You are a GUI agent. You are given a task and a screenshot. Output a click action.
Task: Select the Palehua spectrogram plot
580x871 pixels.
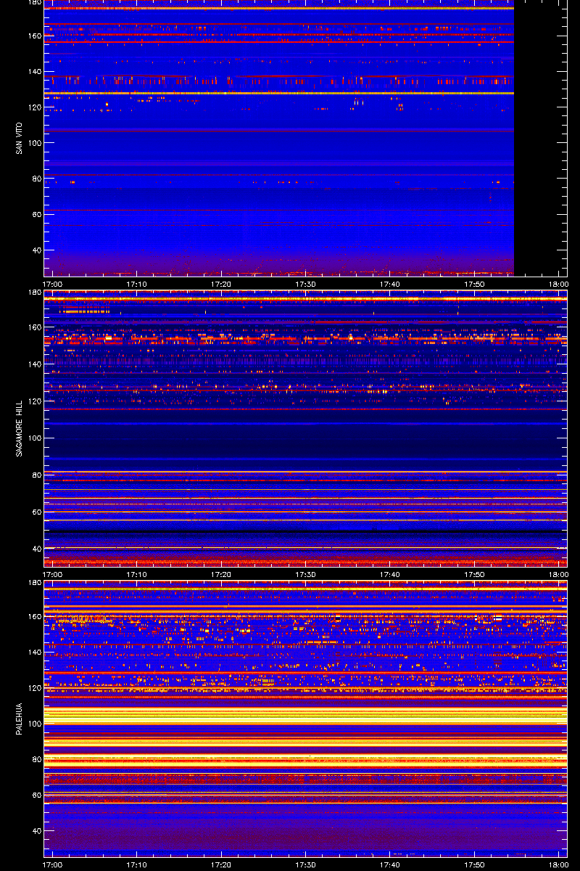[x=305, y=719]
